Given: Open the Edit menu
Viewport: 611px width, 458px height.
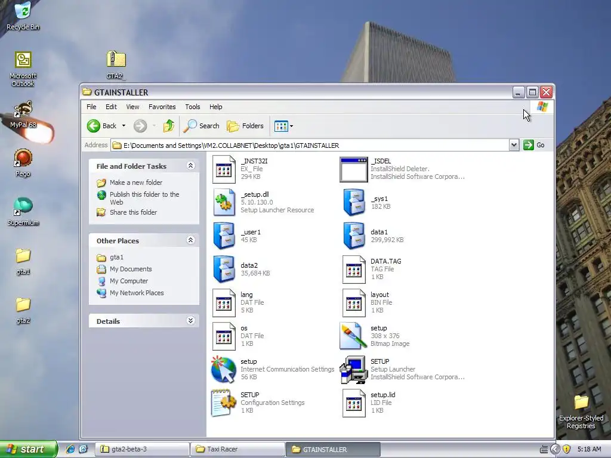Looking at the screenshot, I should pyautogui.click(x=111, y=107).
